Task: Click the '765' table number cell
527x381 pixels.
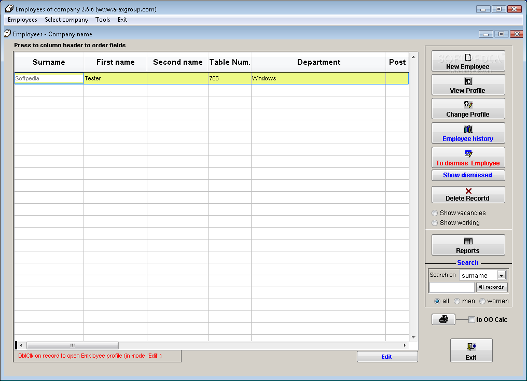Action: pos(230,78)
